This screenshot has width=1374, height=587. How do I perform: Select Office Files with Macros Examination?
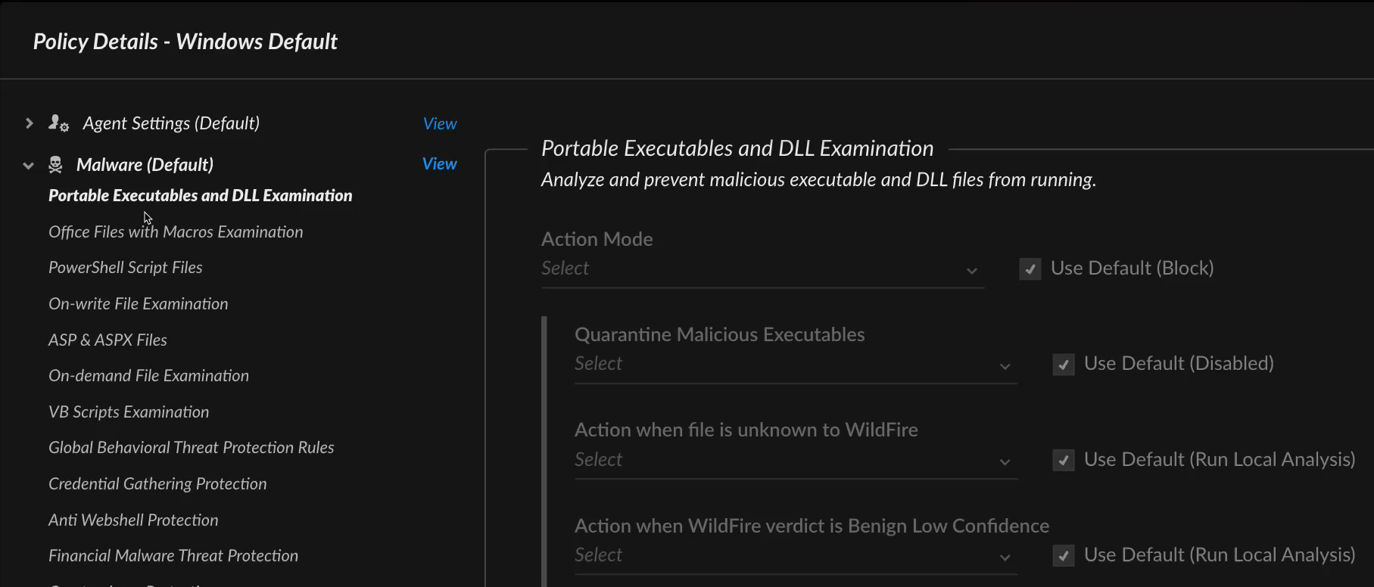coord(176,232)
